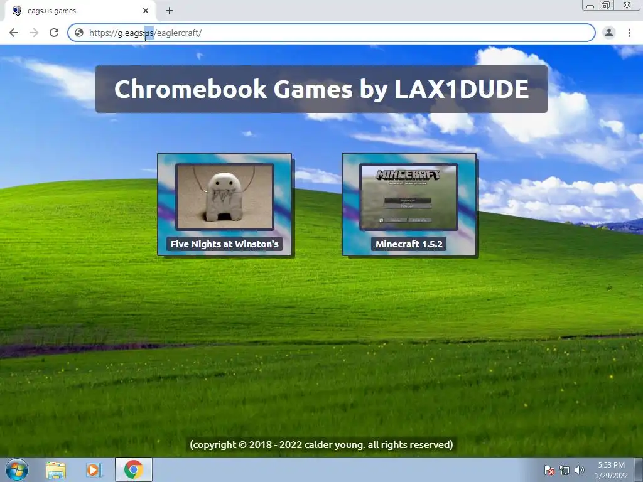This screenshot has width=643, height=482.
Task: Close the Chrome window
Action: 627,5
